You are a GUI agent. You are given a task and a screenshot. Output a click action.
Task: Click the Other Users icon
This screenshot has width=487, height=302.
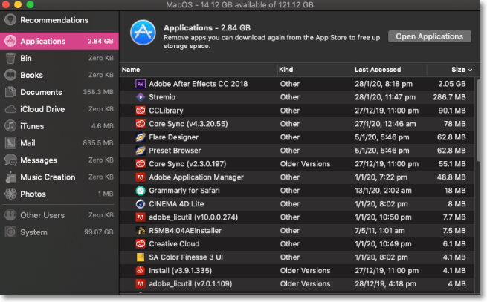10,215
